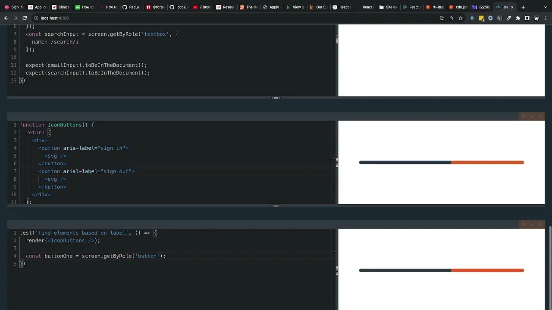Switch to the cdn.jsd tab

pyautogui.click(x=458, y=7)
